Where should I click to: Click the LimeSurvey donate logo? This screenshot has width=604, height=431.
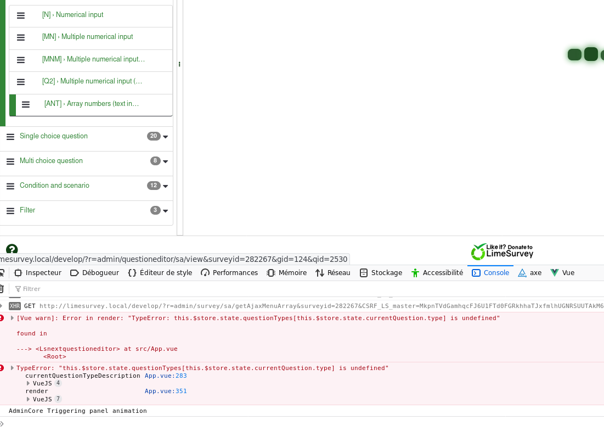coord(501,251)
